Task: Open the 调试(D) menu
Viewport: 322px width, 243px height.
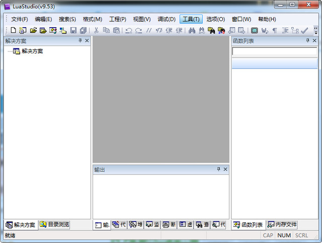Action: pos(167,19)
